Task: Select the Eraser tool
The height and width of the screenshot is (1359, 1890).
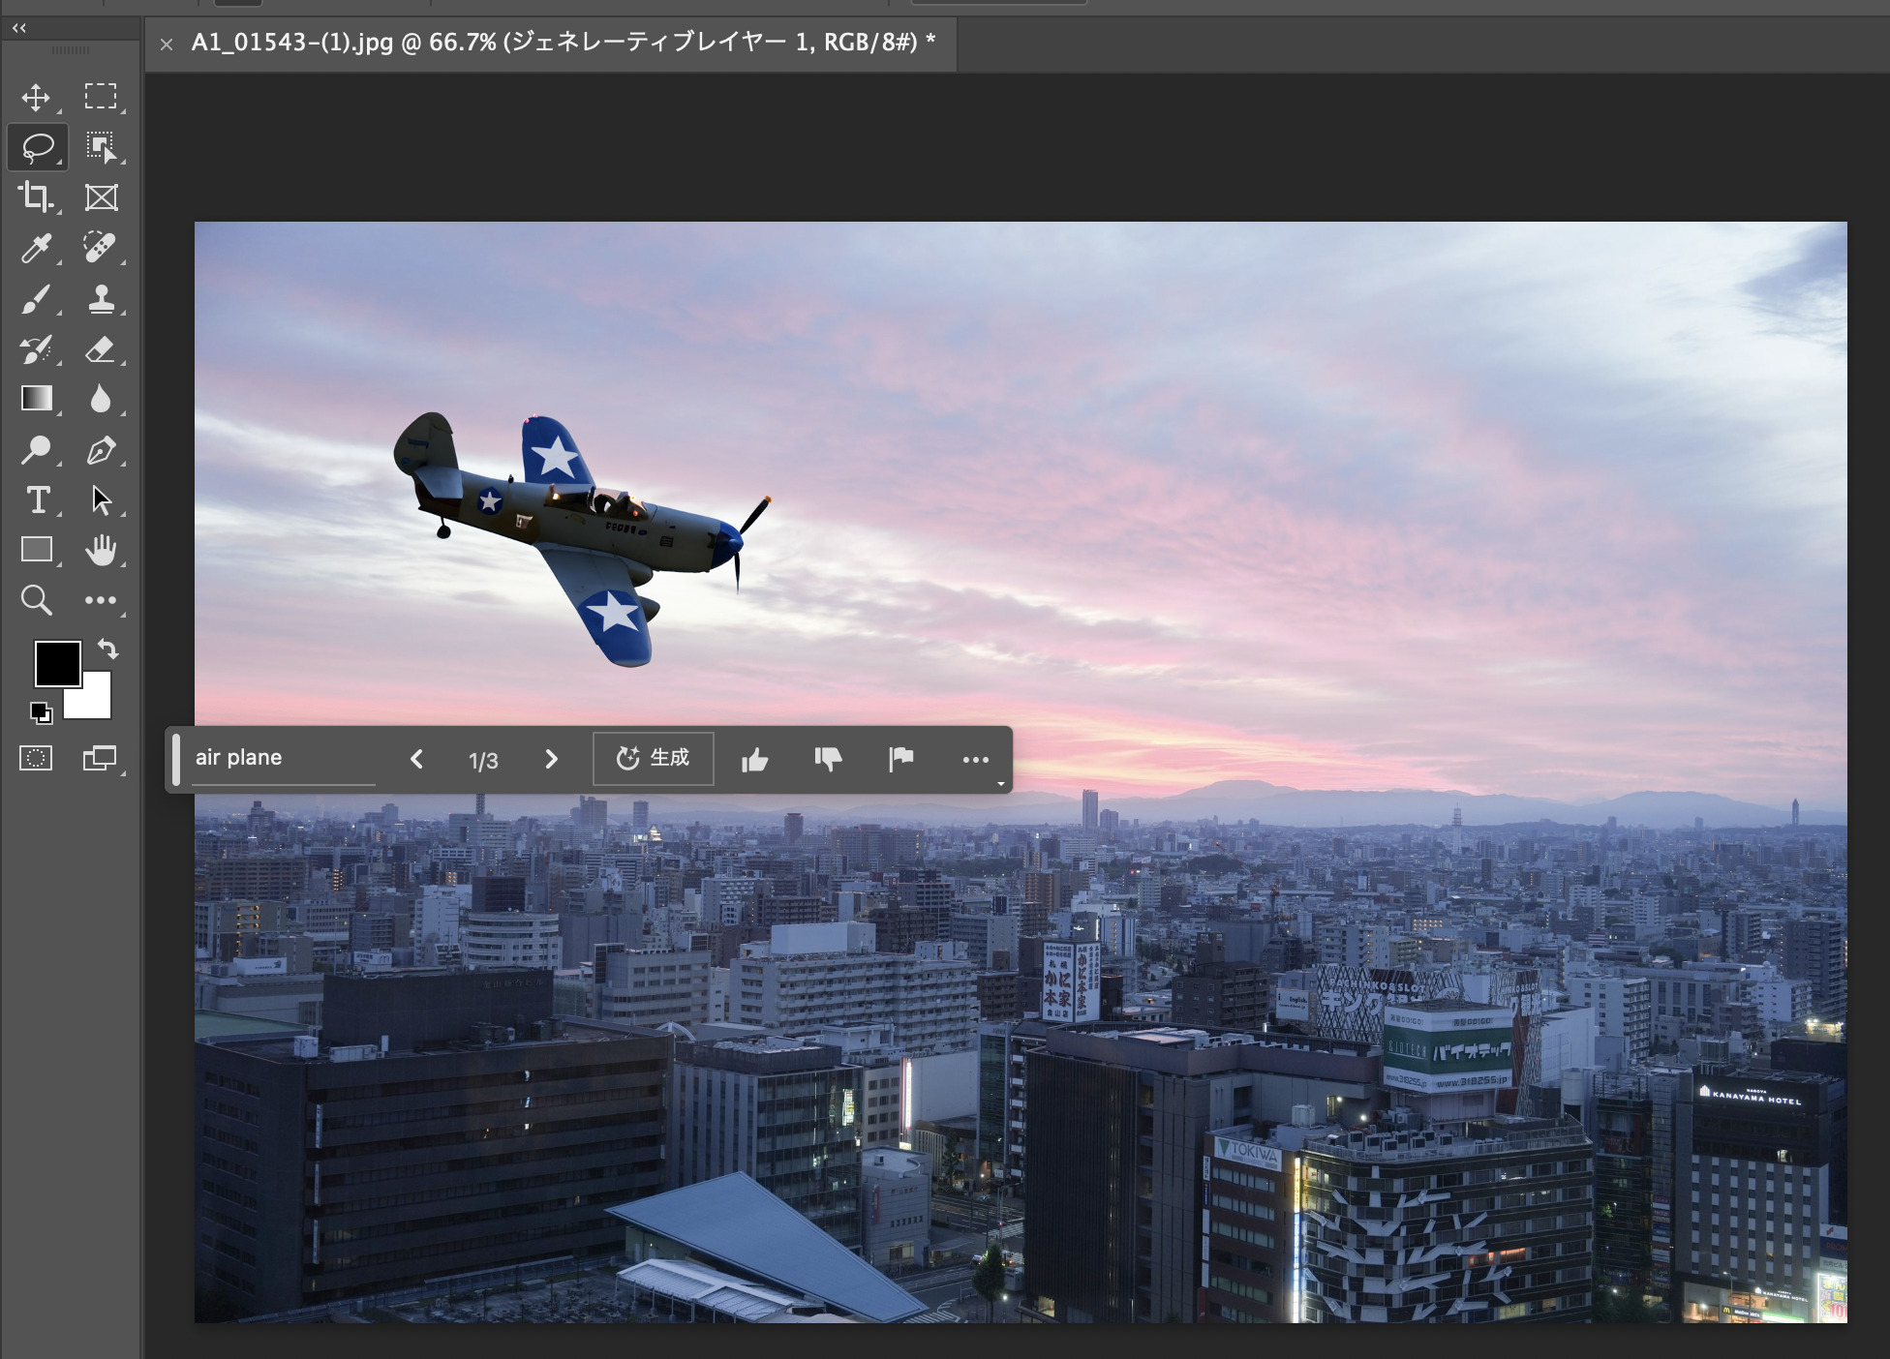Action: (x=101, y=349)
